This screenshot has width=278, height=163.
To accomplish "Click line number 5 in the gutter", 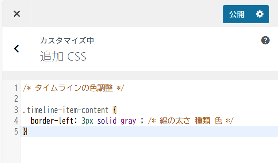I will click(16, 131).
